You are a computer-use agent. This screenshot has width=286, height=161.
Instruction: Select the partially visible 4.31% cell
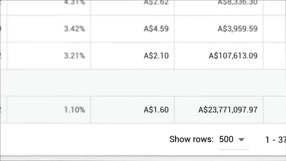[x=74, y=3]
